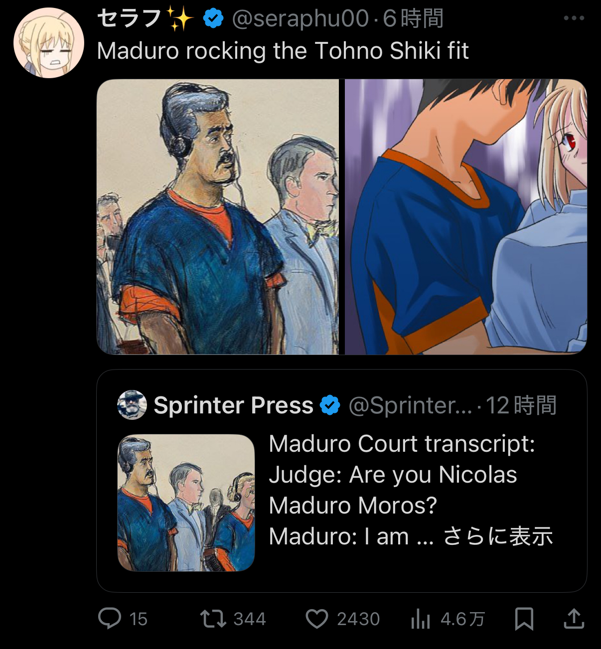
Task: Bookmark this tweet
Action: pyautogui.click(x=524, y=619)
